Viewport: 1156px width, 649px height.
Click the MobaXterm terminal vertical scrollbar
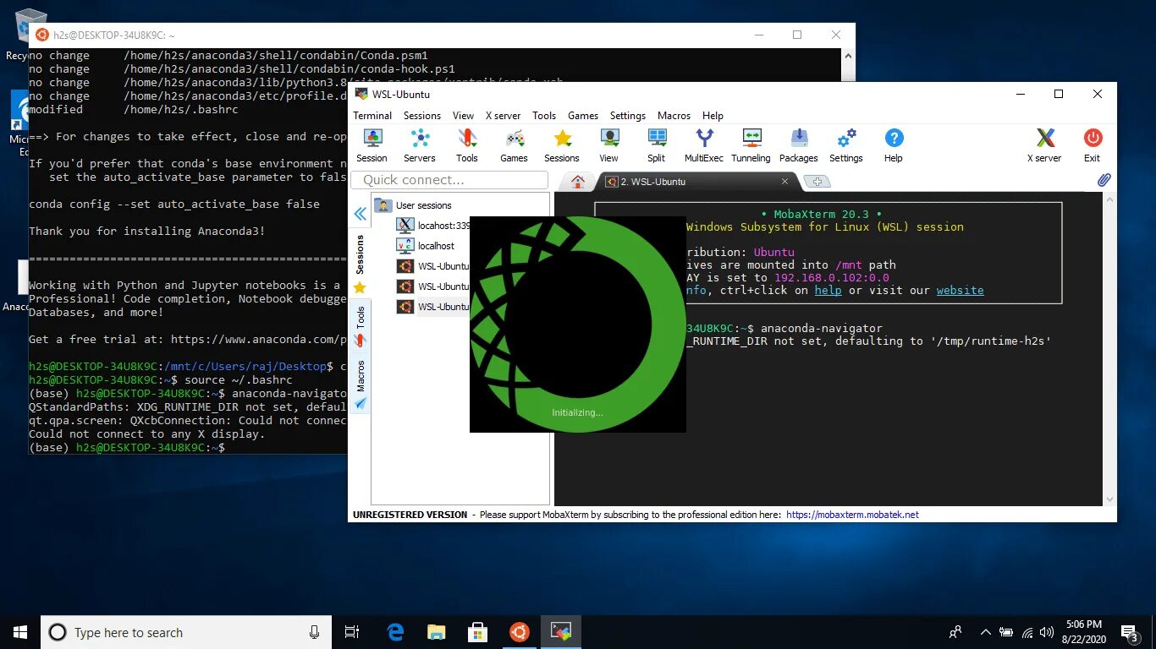tap(1109, 349)
